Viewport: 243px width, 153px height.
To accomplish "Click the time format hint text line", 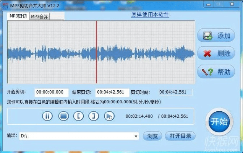I will coord(84,102).
